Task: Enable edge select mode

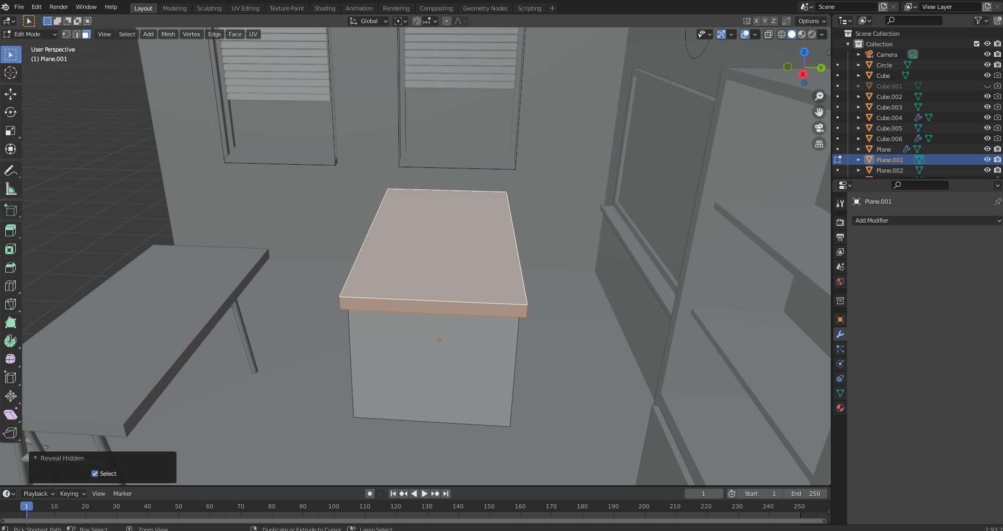Action: pos(76,34)
